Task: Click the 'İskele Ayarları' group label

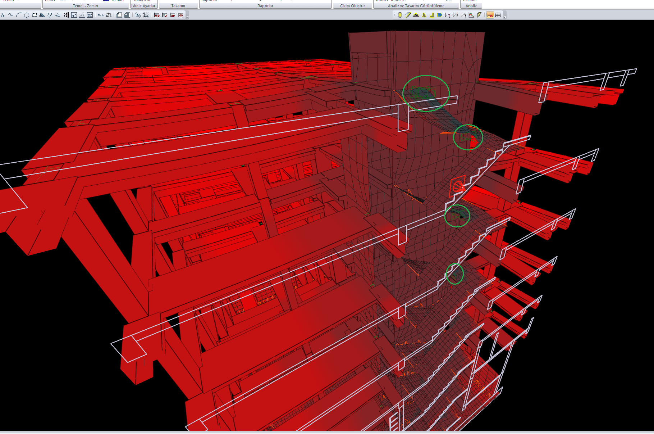Action: pos(144,6)
